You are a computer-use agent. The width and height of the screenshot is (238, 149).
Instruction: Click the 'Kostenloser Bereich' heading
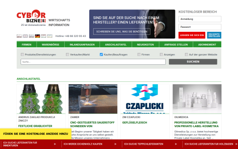(198, 12)
